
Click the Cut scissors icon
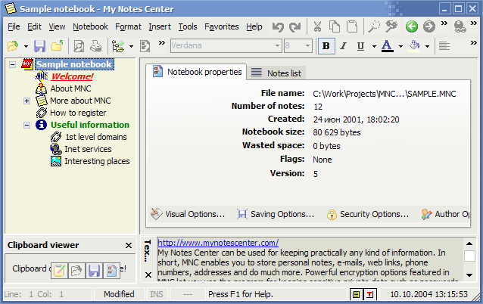pyautogui.click(x=317, y=26)
